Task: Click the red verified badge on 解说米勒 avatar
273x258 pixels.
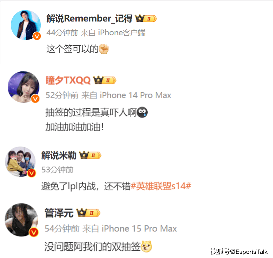Action: 32,173
